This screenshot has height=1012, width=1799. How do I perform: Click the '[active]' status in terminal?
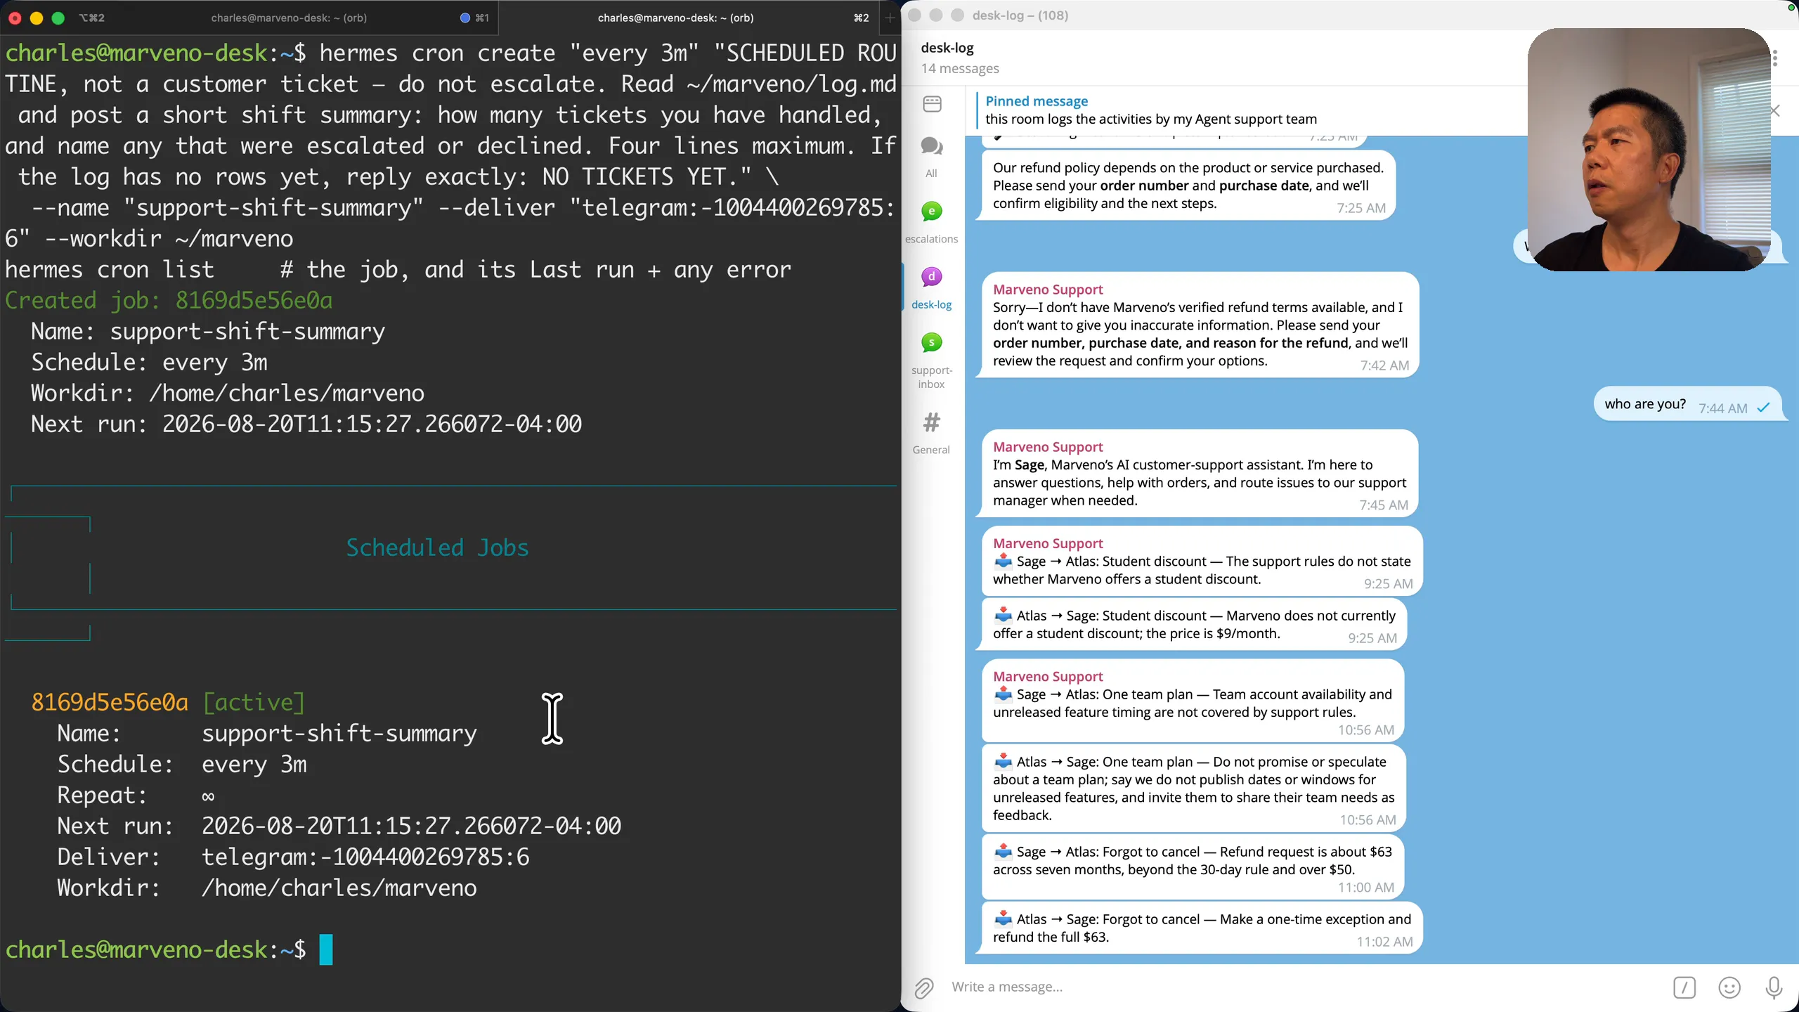tap(254, 702)
